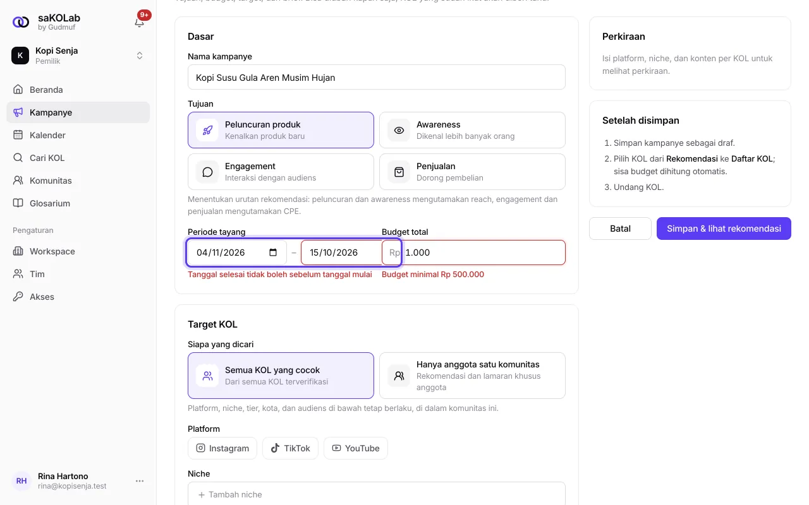
Task: Go to Beranda in the sidebar
Action: (x=78, y=90)
